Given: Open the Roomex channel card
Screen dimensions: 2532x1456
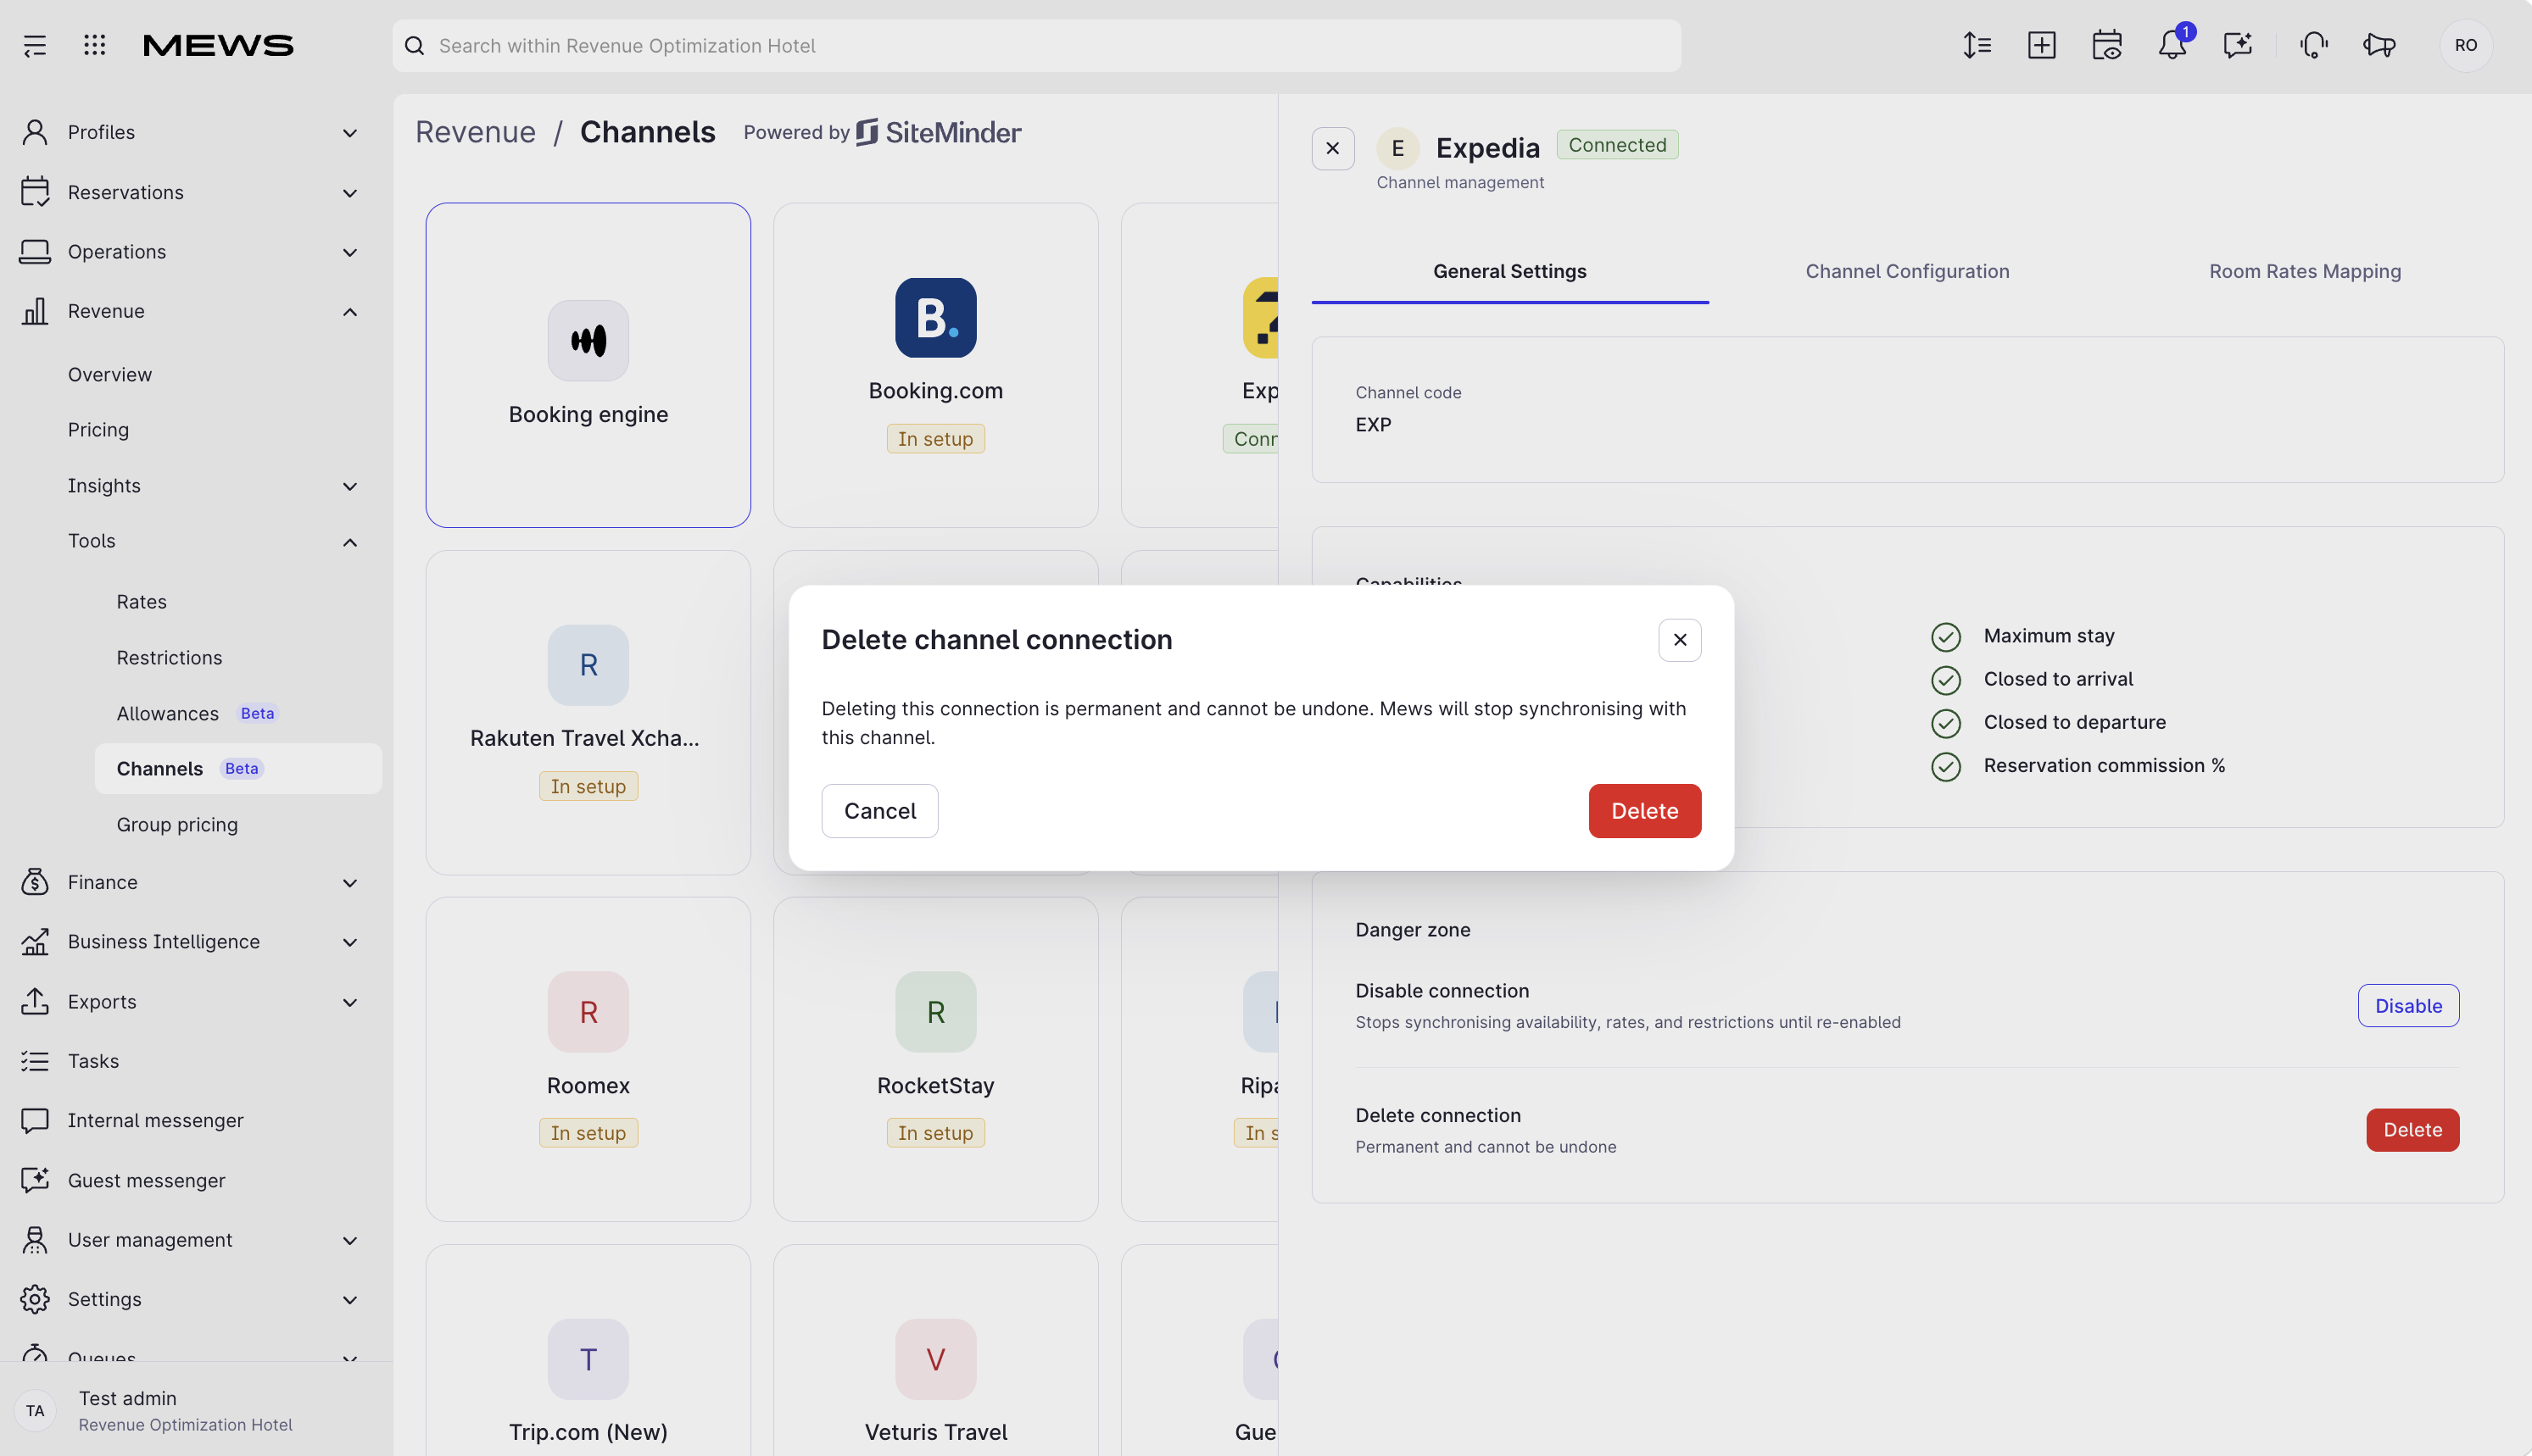Looking at the screenshot, I should [588, 1059].
